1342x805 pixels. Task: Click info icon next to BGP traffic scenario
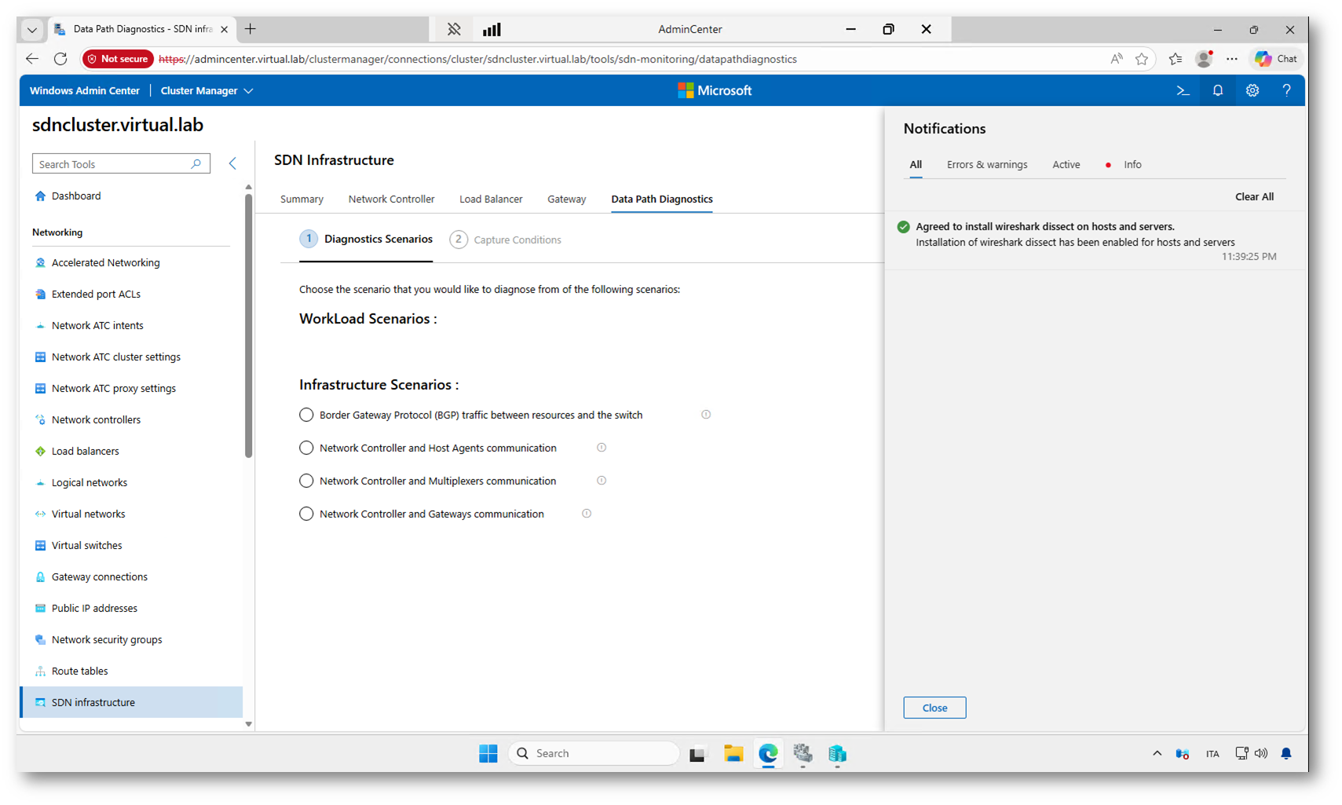[x=706, y=415]
